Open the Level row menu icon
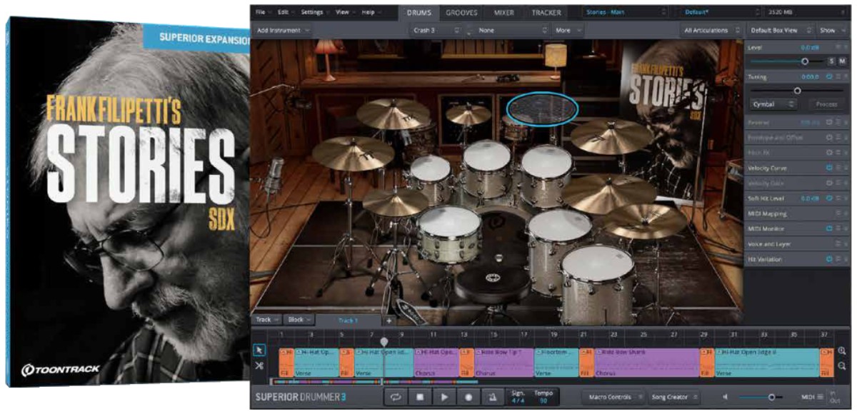Image resolution: width=857 pixels, height=414 pixels. click(x=837, y=47)
